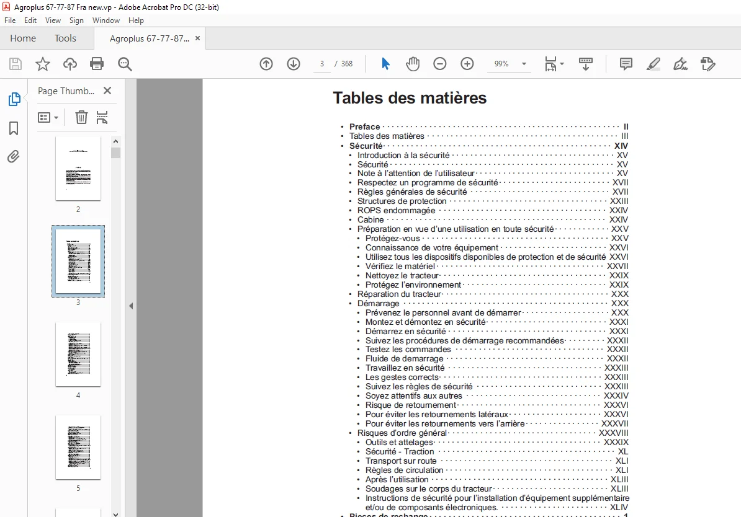This screenshot has width=741, height=517.
Task: Switch to the Tools tab
Action: 65,38
